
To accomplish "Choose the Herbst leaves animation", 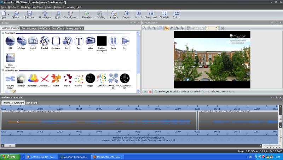I will pyautogui.click(x=56, y=78).
